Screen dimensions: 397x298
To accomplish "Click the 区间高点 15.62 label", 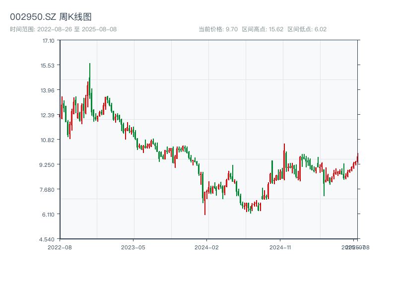I will pyautogui.click(x=262, y=29).
